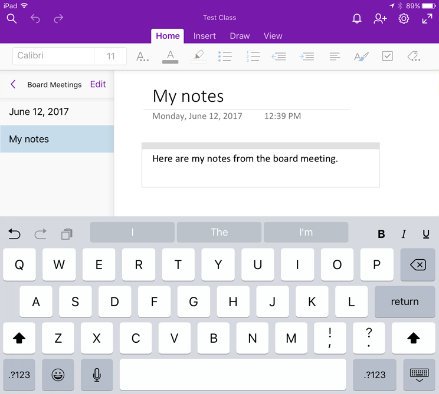439x394 pixels.
Task: Share notebook with add-person icon
Action: tap(380, 18)
